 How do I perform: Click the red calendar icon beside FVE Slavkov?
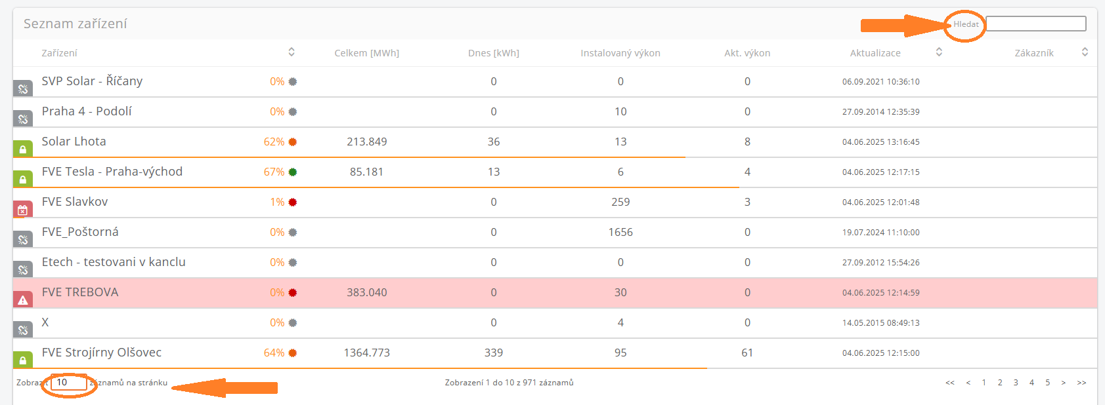(23, 210)
